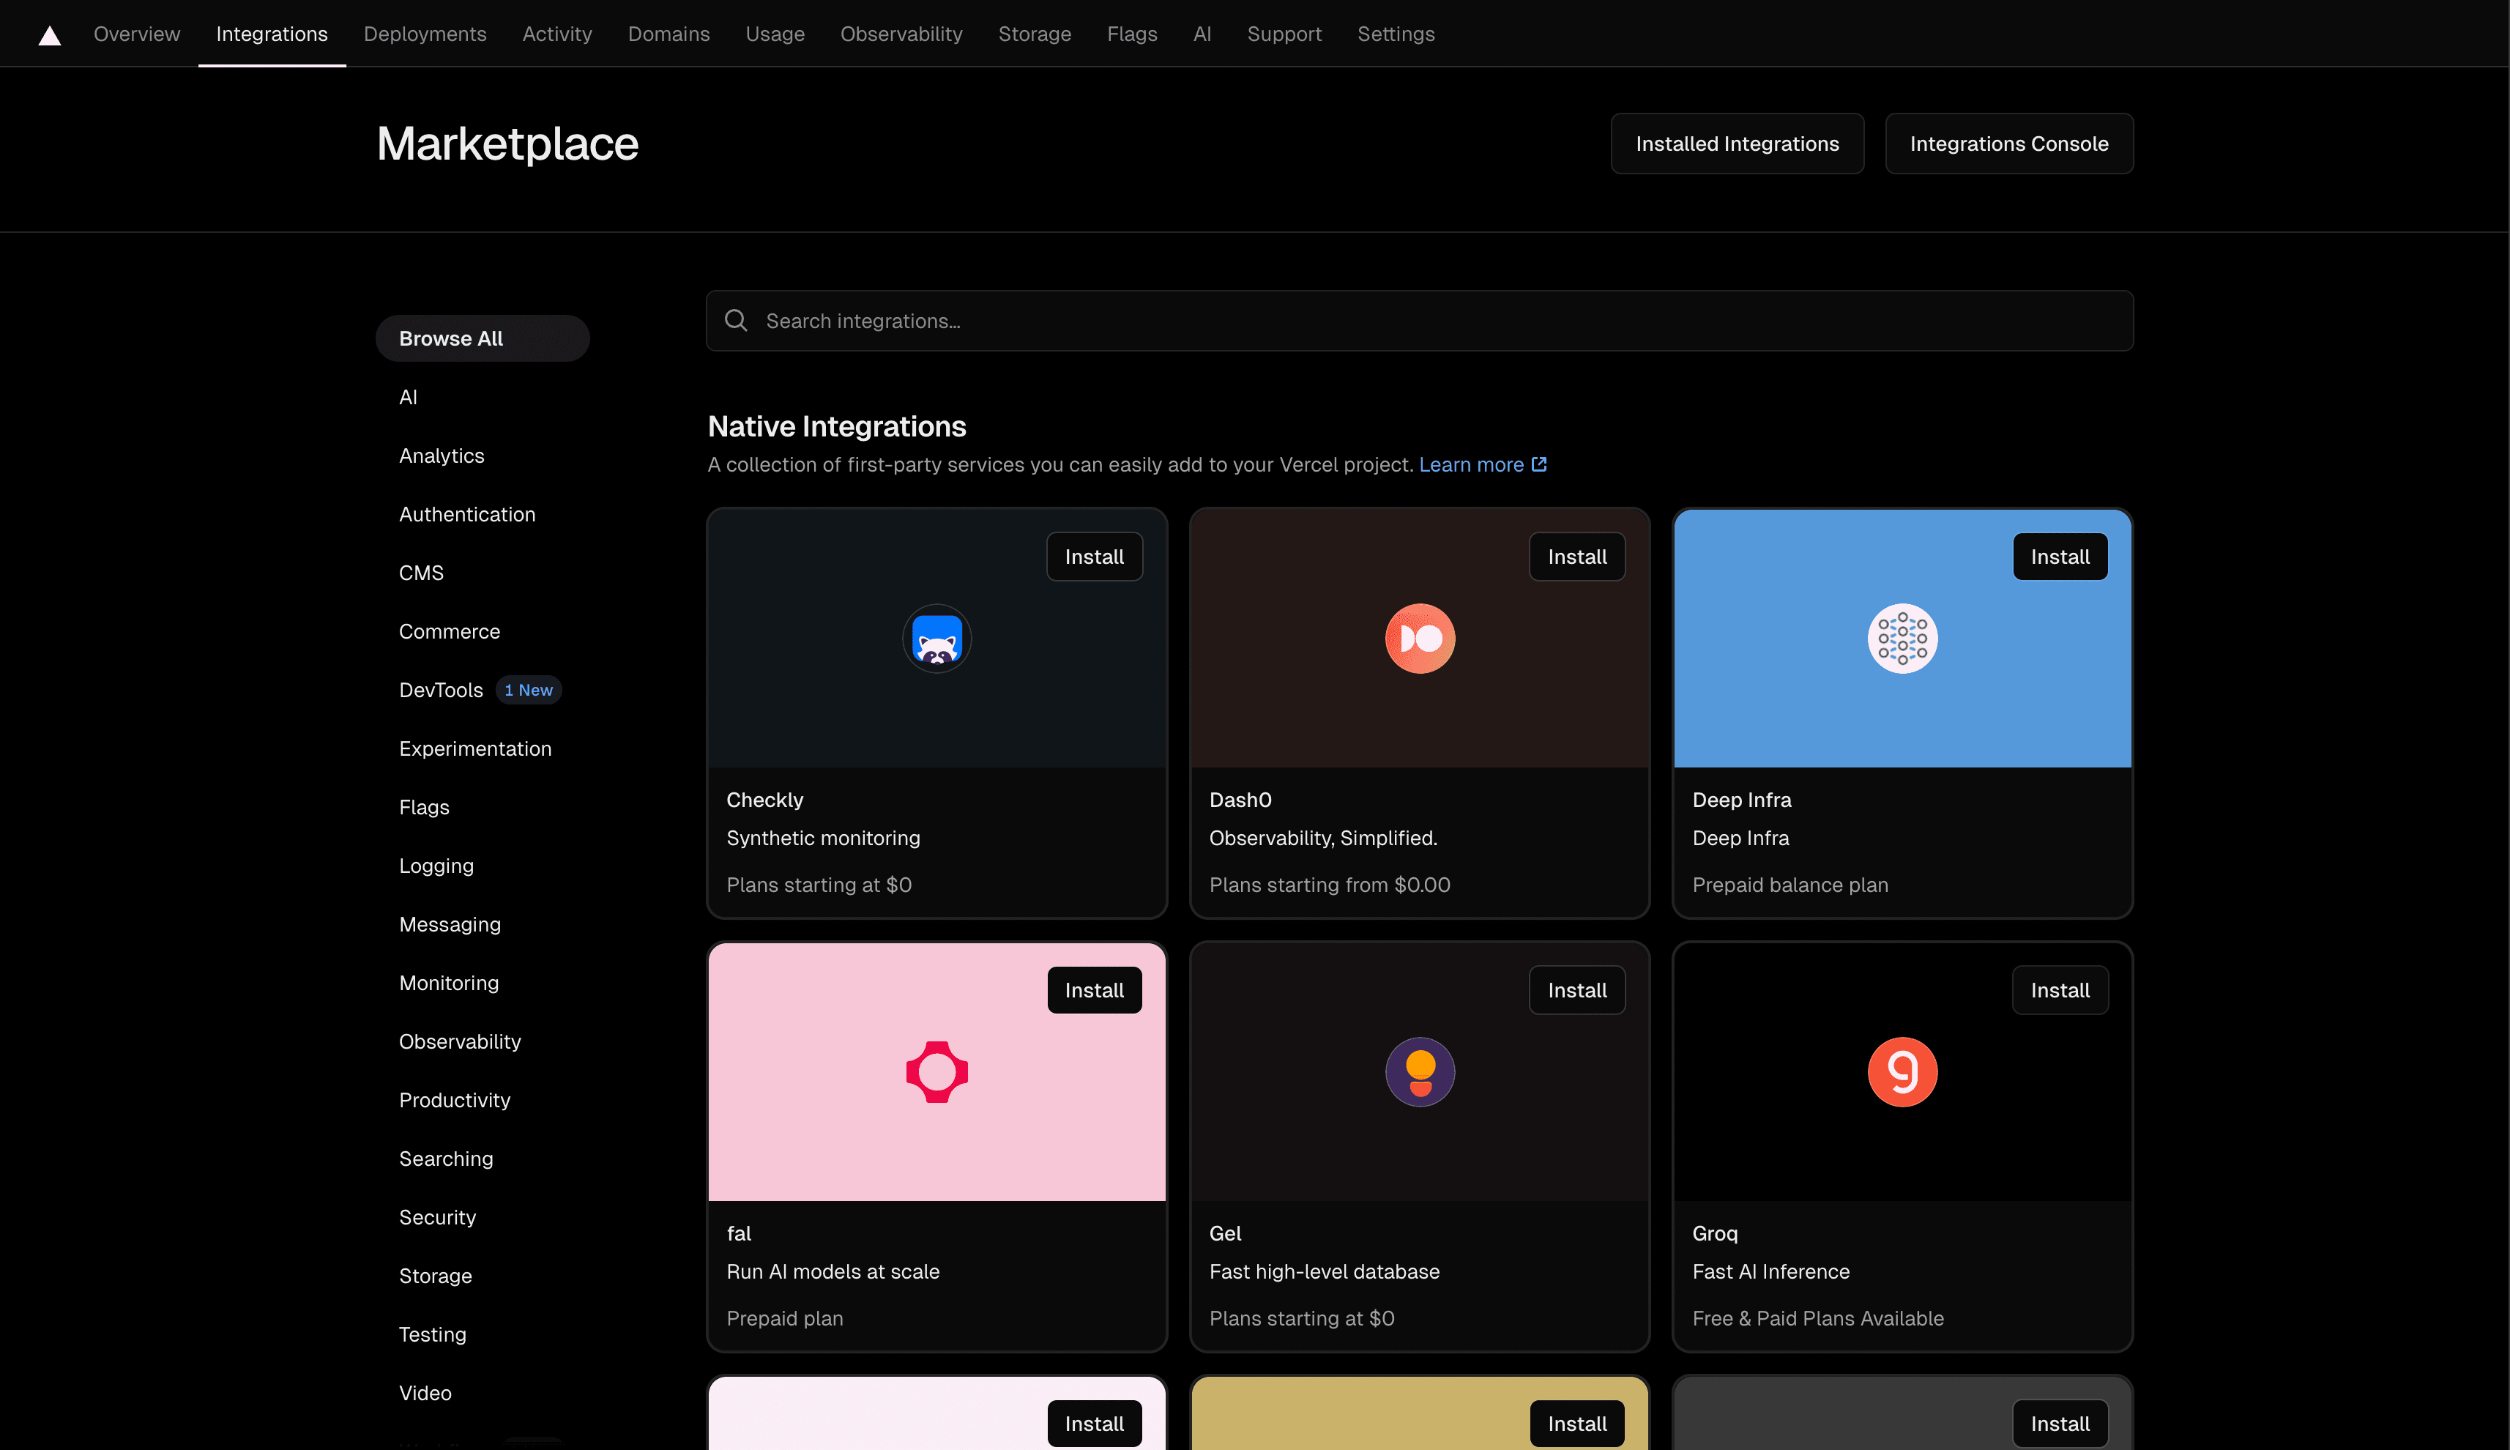Image resolution: width=2510 pixels, height=1450 pixels.
Task: Switch to the Observability top tab
Action: [901, 34]
